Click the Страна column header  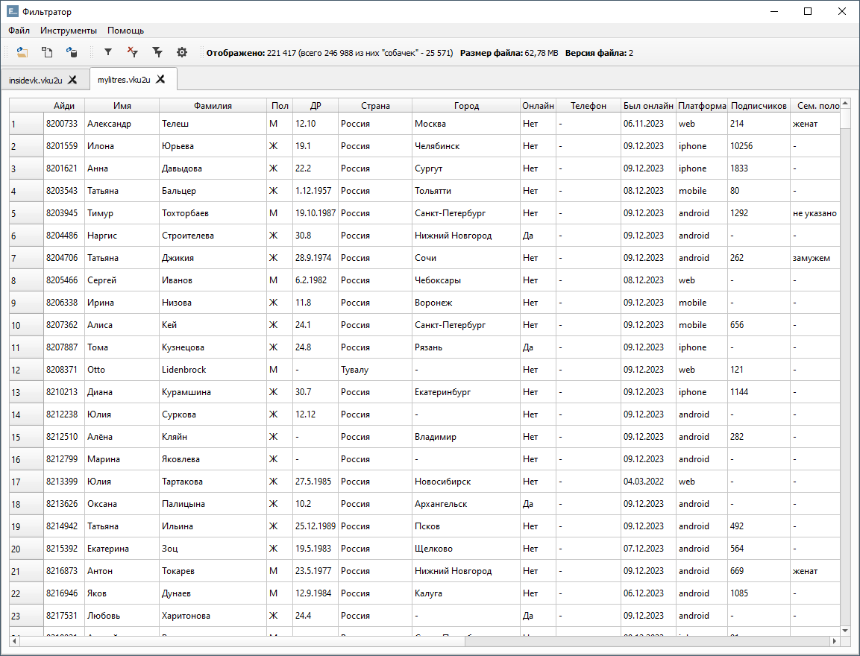tap(375, 106)
